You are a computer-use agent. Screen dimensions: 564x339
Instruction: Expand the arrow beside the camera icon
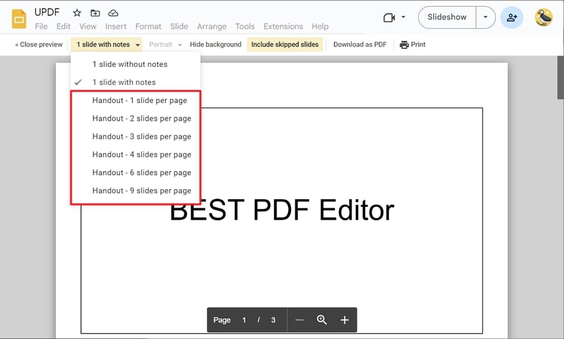(403, 17)
